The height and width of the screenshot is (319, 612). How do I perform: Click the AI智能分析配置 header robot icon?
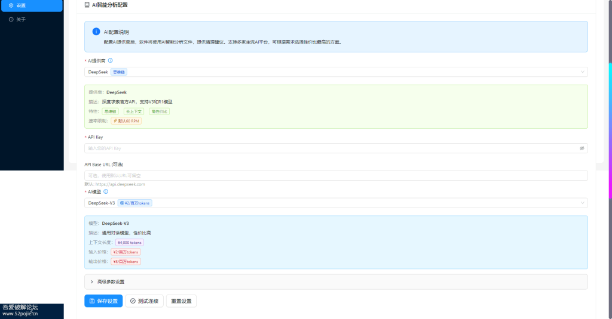(87, 5)
